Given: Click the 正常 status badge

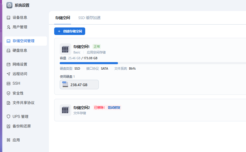Looking at the screenshot, I should pos(97,47).
